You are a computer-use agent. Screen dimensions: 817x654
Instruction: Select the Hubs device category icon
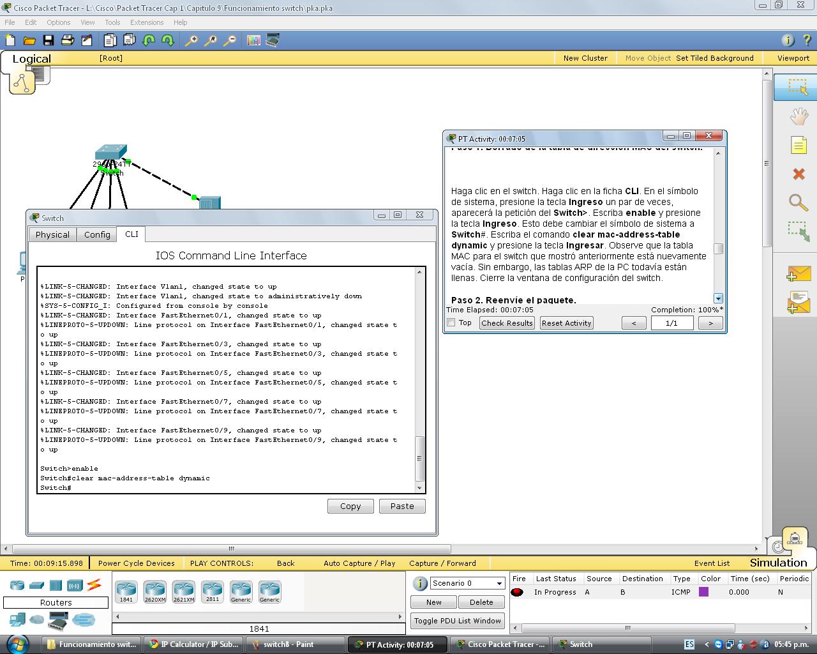coord(56,585)
